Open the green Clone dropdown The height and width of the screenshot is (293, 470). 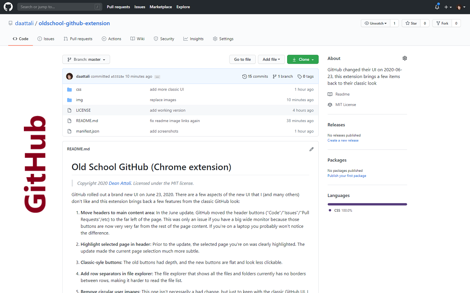click(303, 59)
